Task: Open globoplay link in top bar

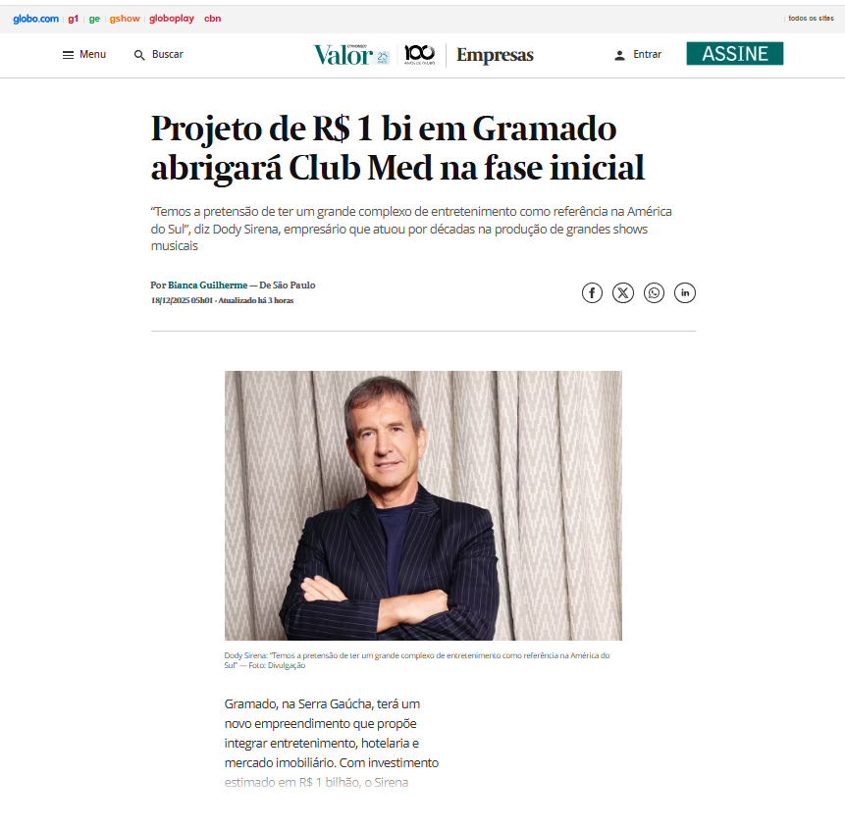Action: coord(172,19)
